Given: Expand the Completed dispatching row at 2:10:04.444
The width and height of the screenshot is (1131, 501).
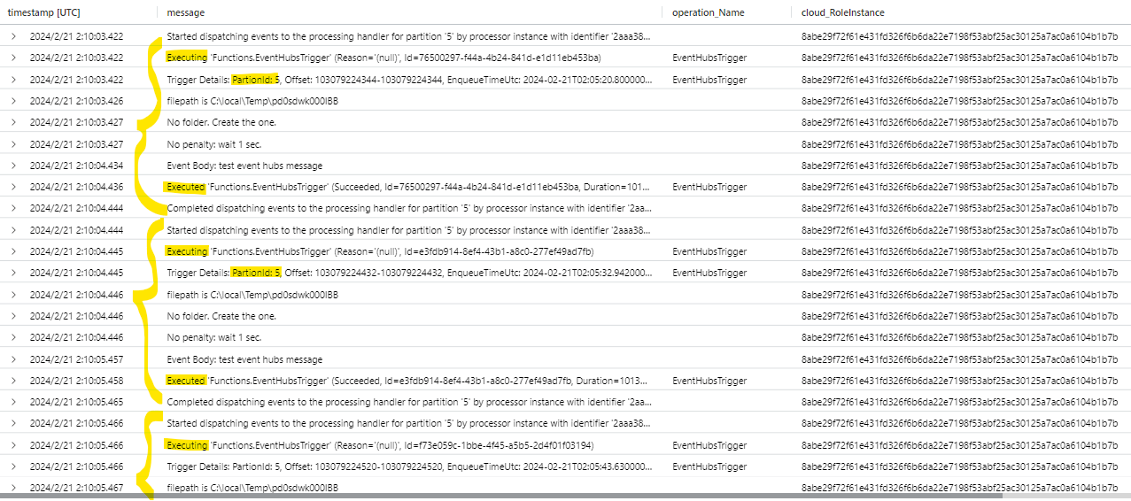Looking at the screenshot, I should tap(13, 208).
